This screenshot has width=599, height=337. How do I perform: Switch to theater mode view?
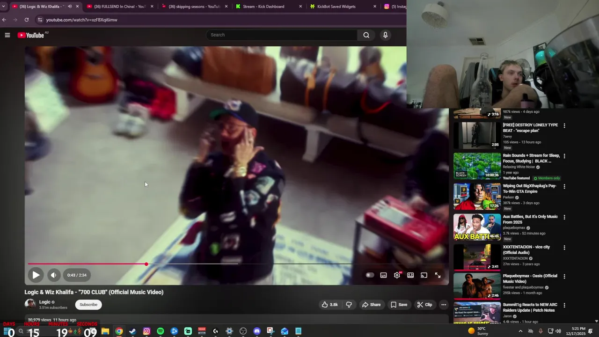click(x=410, y=275)
